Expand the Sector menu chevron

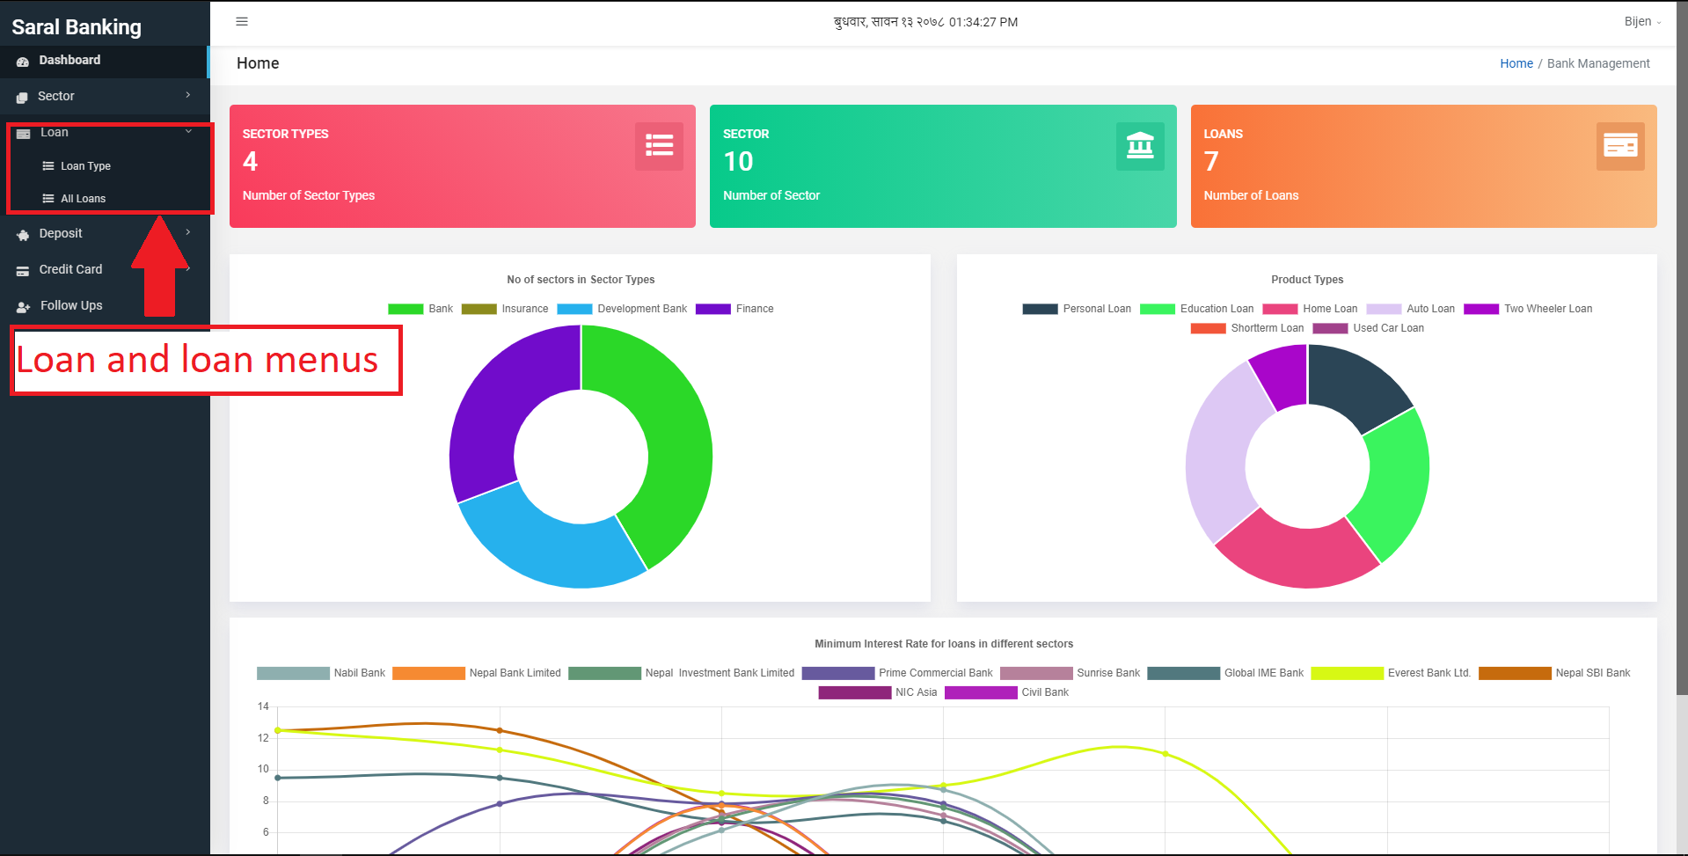[x=188, y=95]
